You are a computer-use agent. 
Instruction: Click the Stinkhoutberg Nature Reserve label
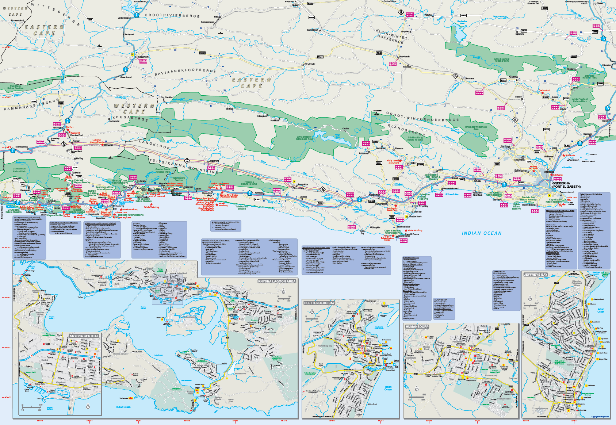415,139
